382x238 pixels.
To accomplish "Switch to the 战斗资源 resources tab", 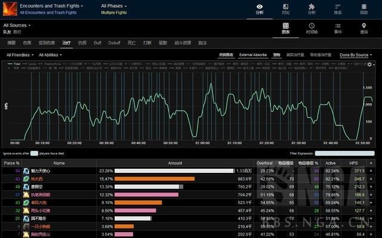I will 183,43.
